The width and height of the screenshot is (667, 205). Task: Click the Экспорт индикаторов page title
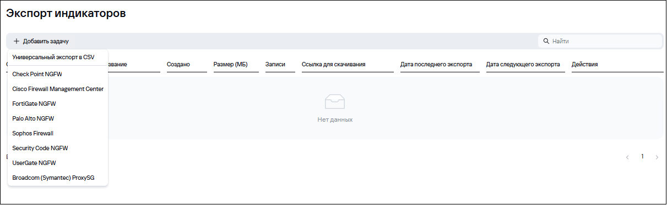pyautogui.click(x=66, y=14)
